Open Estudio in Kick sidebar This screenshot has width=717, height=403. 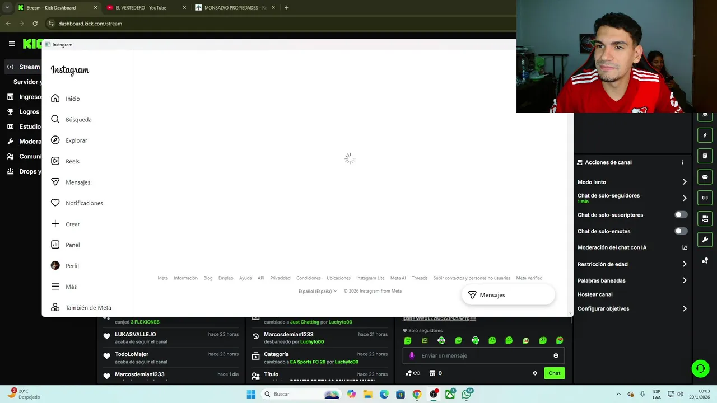coord(24,126)
